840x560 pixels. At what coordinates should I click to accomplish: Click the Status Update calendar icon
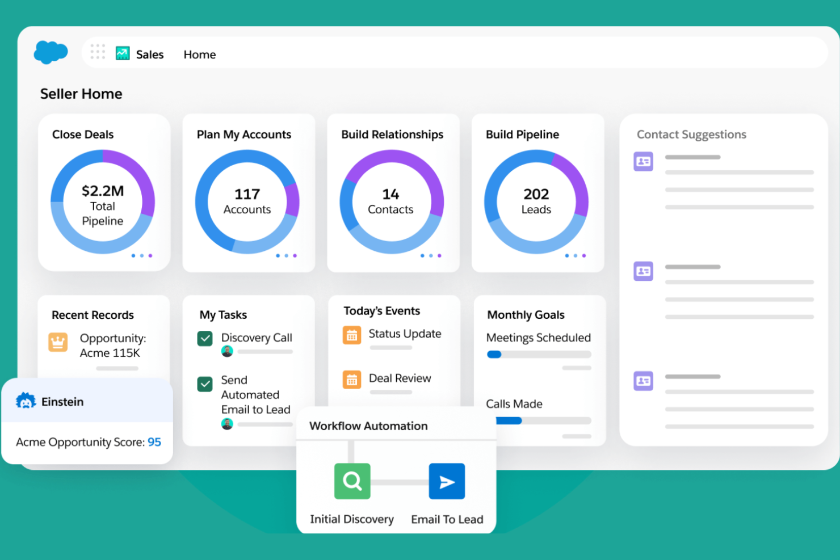tap(352, 335)
